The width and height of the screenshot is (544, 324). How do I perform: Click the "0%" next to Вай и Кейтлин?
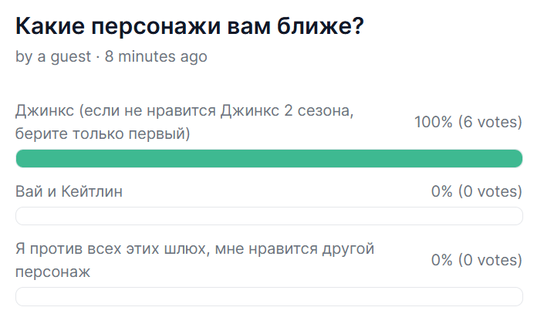[x=442, y=191]
